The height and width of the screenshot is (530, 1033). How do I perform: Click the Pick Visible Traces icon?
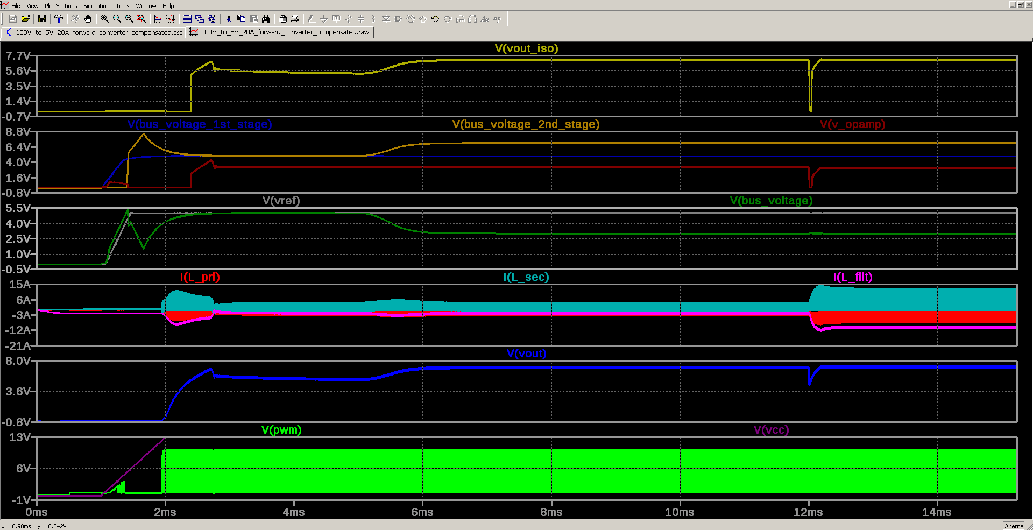(x=158, y=19)
